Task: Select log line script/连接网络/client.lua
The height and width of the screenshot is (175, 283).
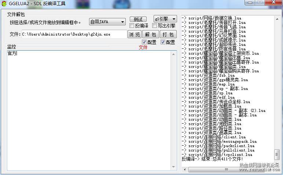Action: coord(214,137)
